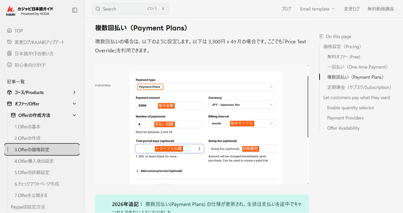Click the オファー/Offer card icon
Viewport: 403px width, 213px height.
(x=9, y=104)
